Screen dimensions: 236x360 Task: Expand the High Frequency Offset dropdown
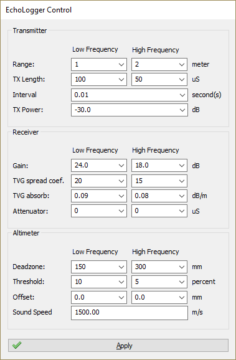[159, 297]
